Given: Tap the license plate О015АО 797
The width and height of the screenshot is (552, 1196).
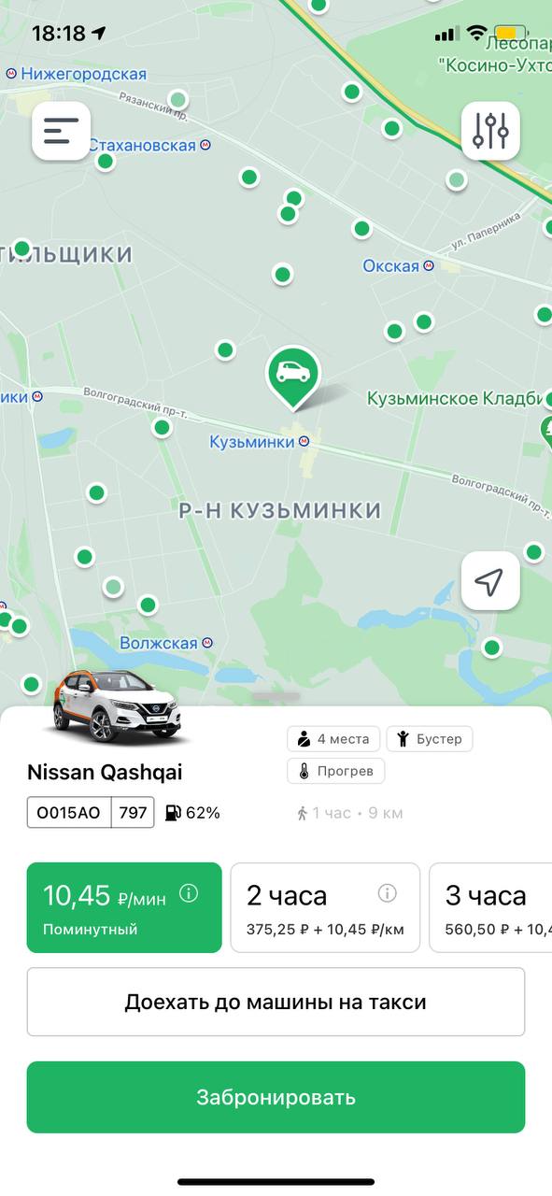Looking at the screenshot, I should coord(91,812).
